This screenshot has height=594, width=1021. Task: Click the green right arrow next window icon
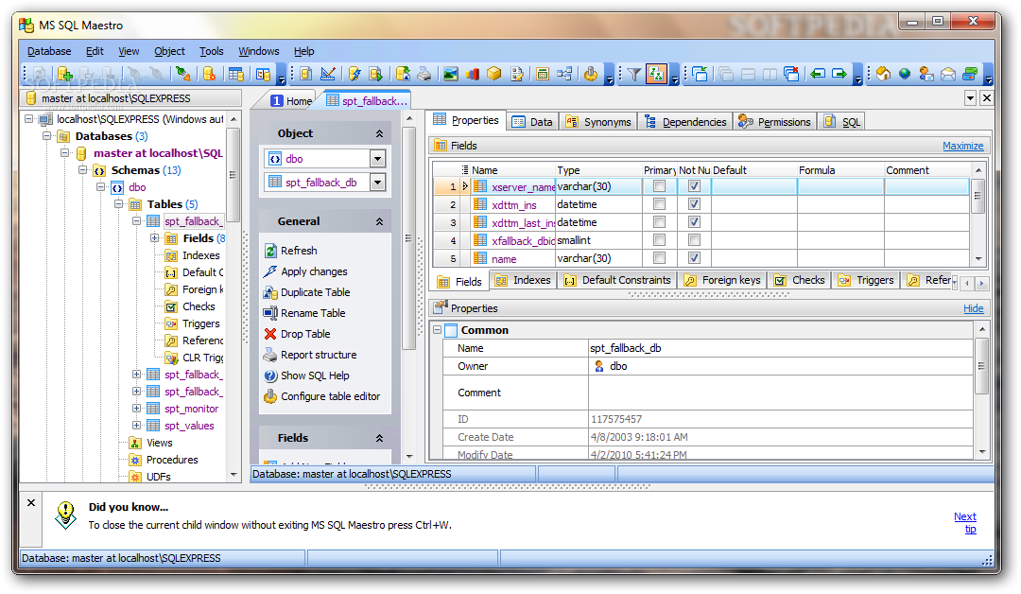click(x=839, y=74)
